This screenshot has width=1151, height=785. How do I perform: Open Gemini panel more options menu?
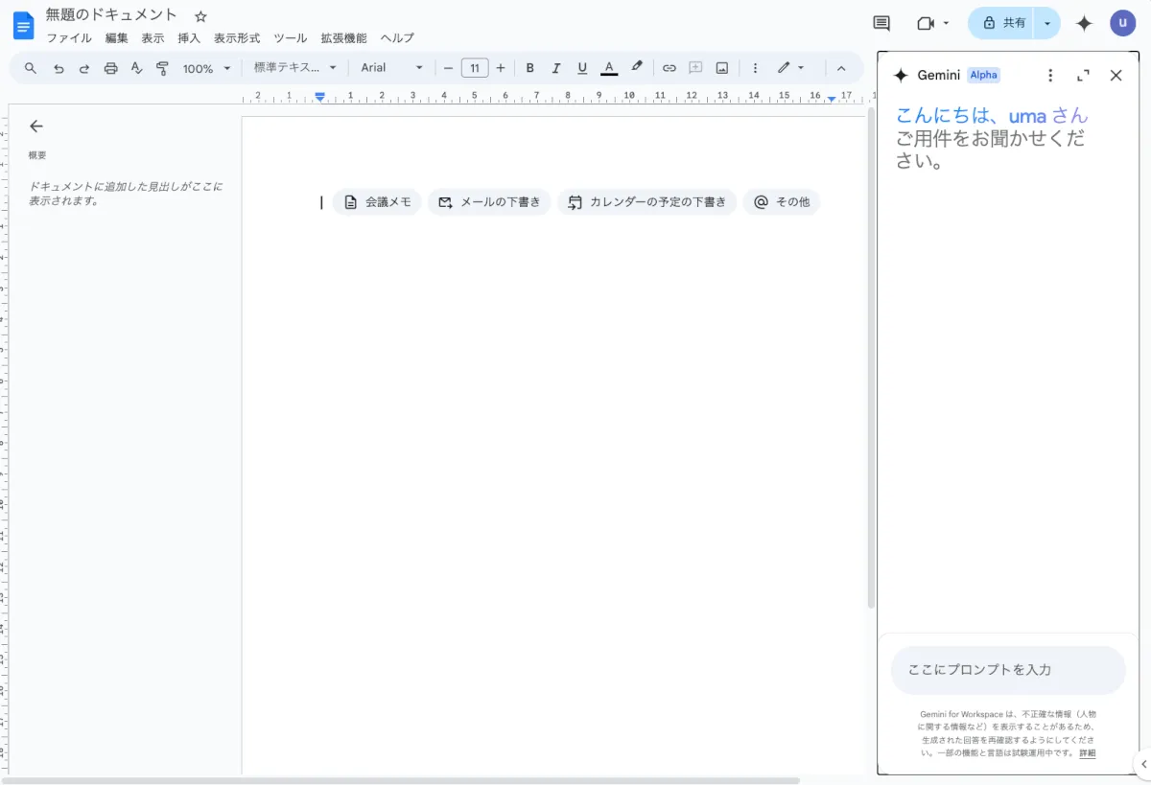tap(1050, 75)
